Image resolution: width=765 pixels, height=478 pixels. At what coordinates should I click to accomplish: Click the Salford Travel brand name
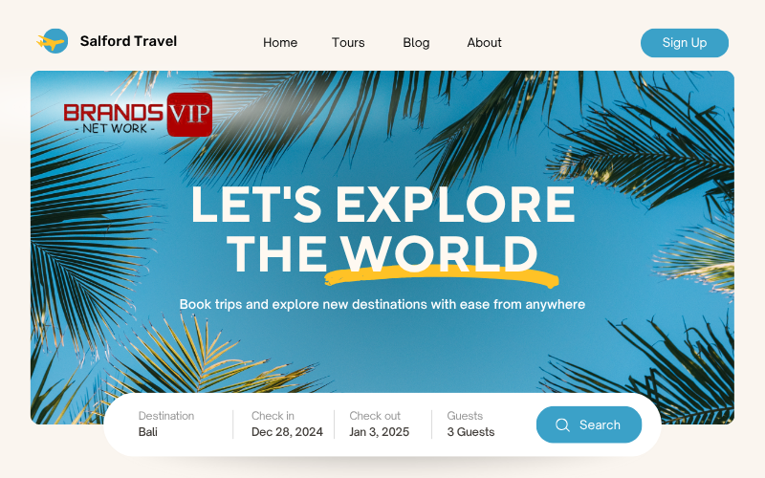coord(128,41)
